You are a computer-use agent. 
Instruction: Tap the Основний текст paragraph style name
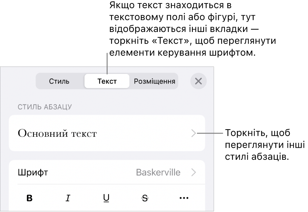(x=57, y=133)
